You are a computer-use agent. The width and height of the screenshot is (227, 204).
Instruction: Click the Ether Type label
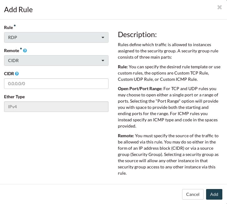[x=14, y=97]
